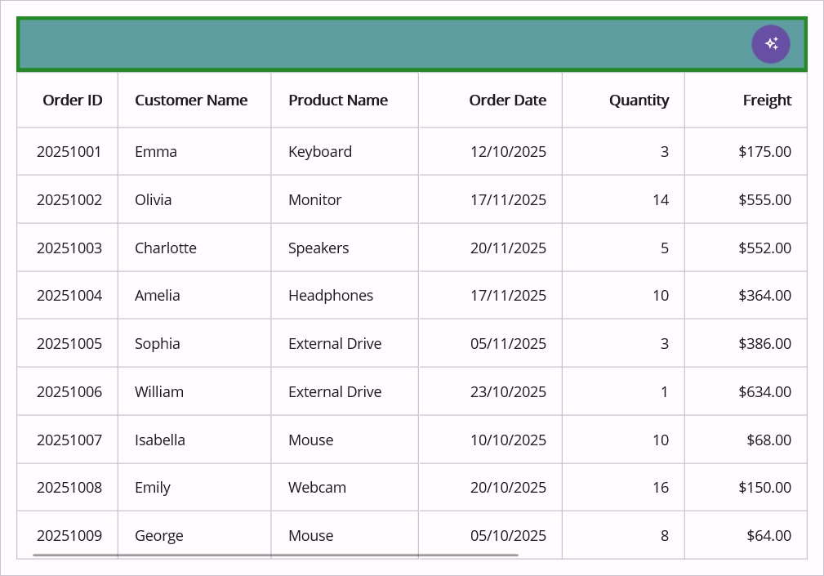Image resolution: width=824 pixels, height=576 pixels.
Task: Click the Speakers product cell
Action: click(x=318, y=248)
